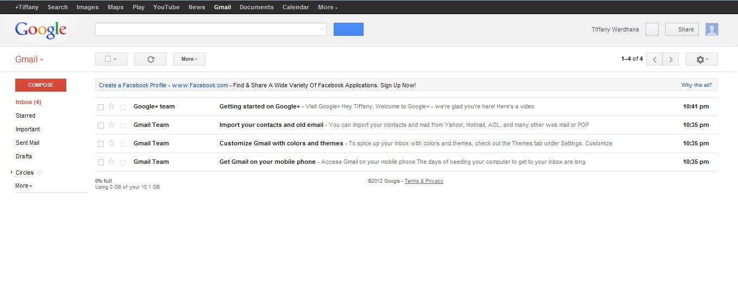The image size is (738, 282).
Task: Mark 'Import your contacts' email as important
Action: (123, 125)
